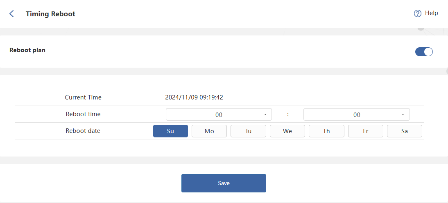
Task: Click the Reboot plan label
Action: (27, 50)
